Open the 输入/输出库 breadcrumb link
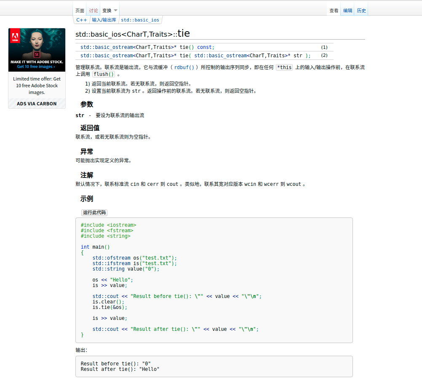Image resolution: width=422 pixels, height=381 pixels. 104,19
